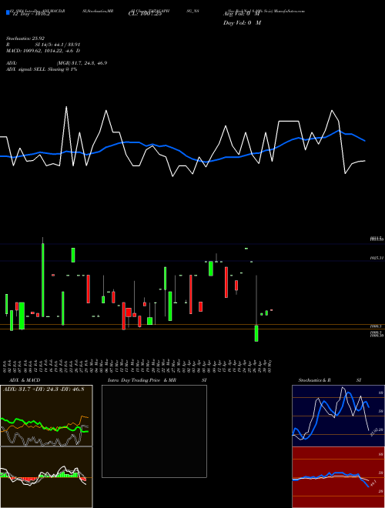Click the 1009.3 orange support level label

pos(377,326)
